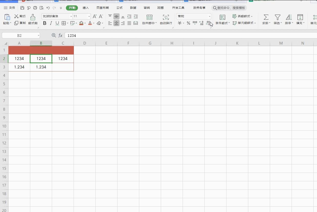317x212 pixels.
Task: Redo the last undone action
Action: point(54,8)
